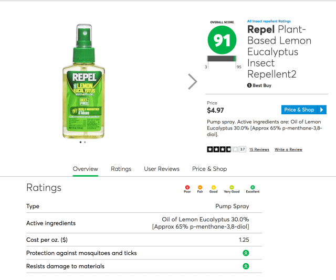Click the yellow Good rating legend icon

click(x=214, y=187)
